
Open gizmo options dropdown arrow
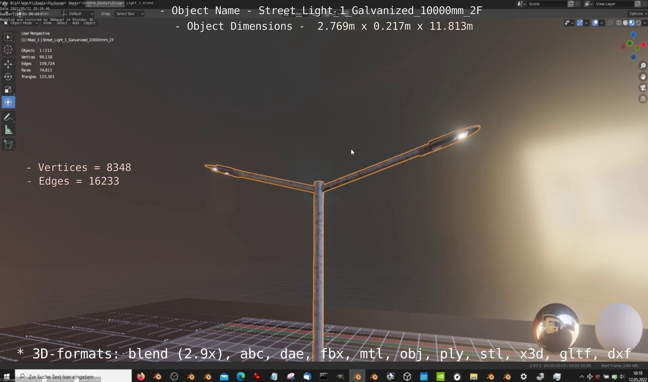[586, 23]
